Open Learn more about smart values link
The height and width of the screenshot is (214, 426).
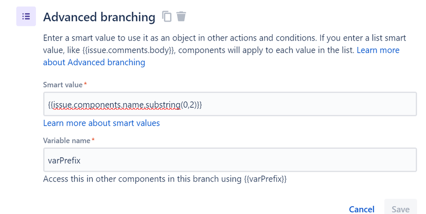pyautogui.click(x=102, y=123)
